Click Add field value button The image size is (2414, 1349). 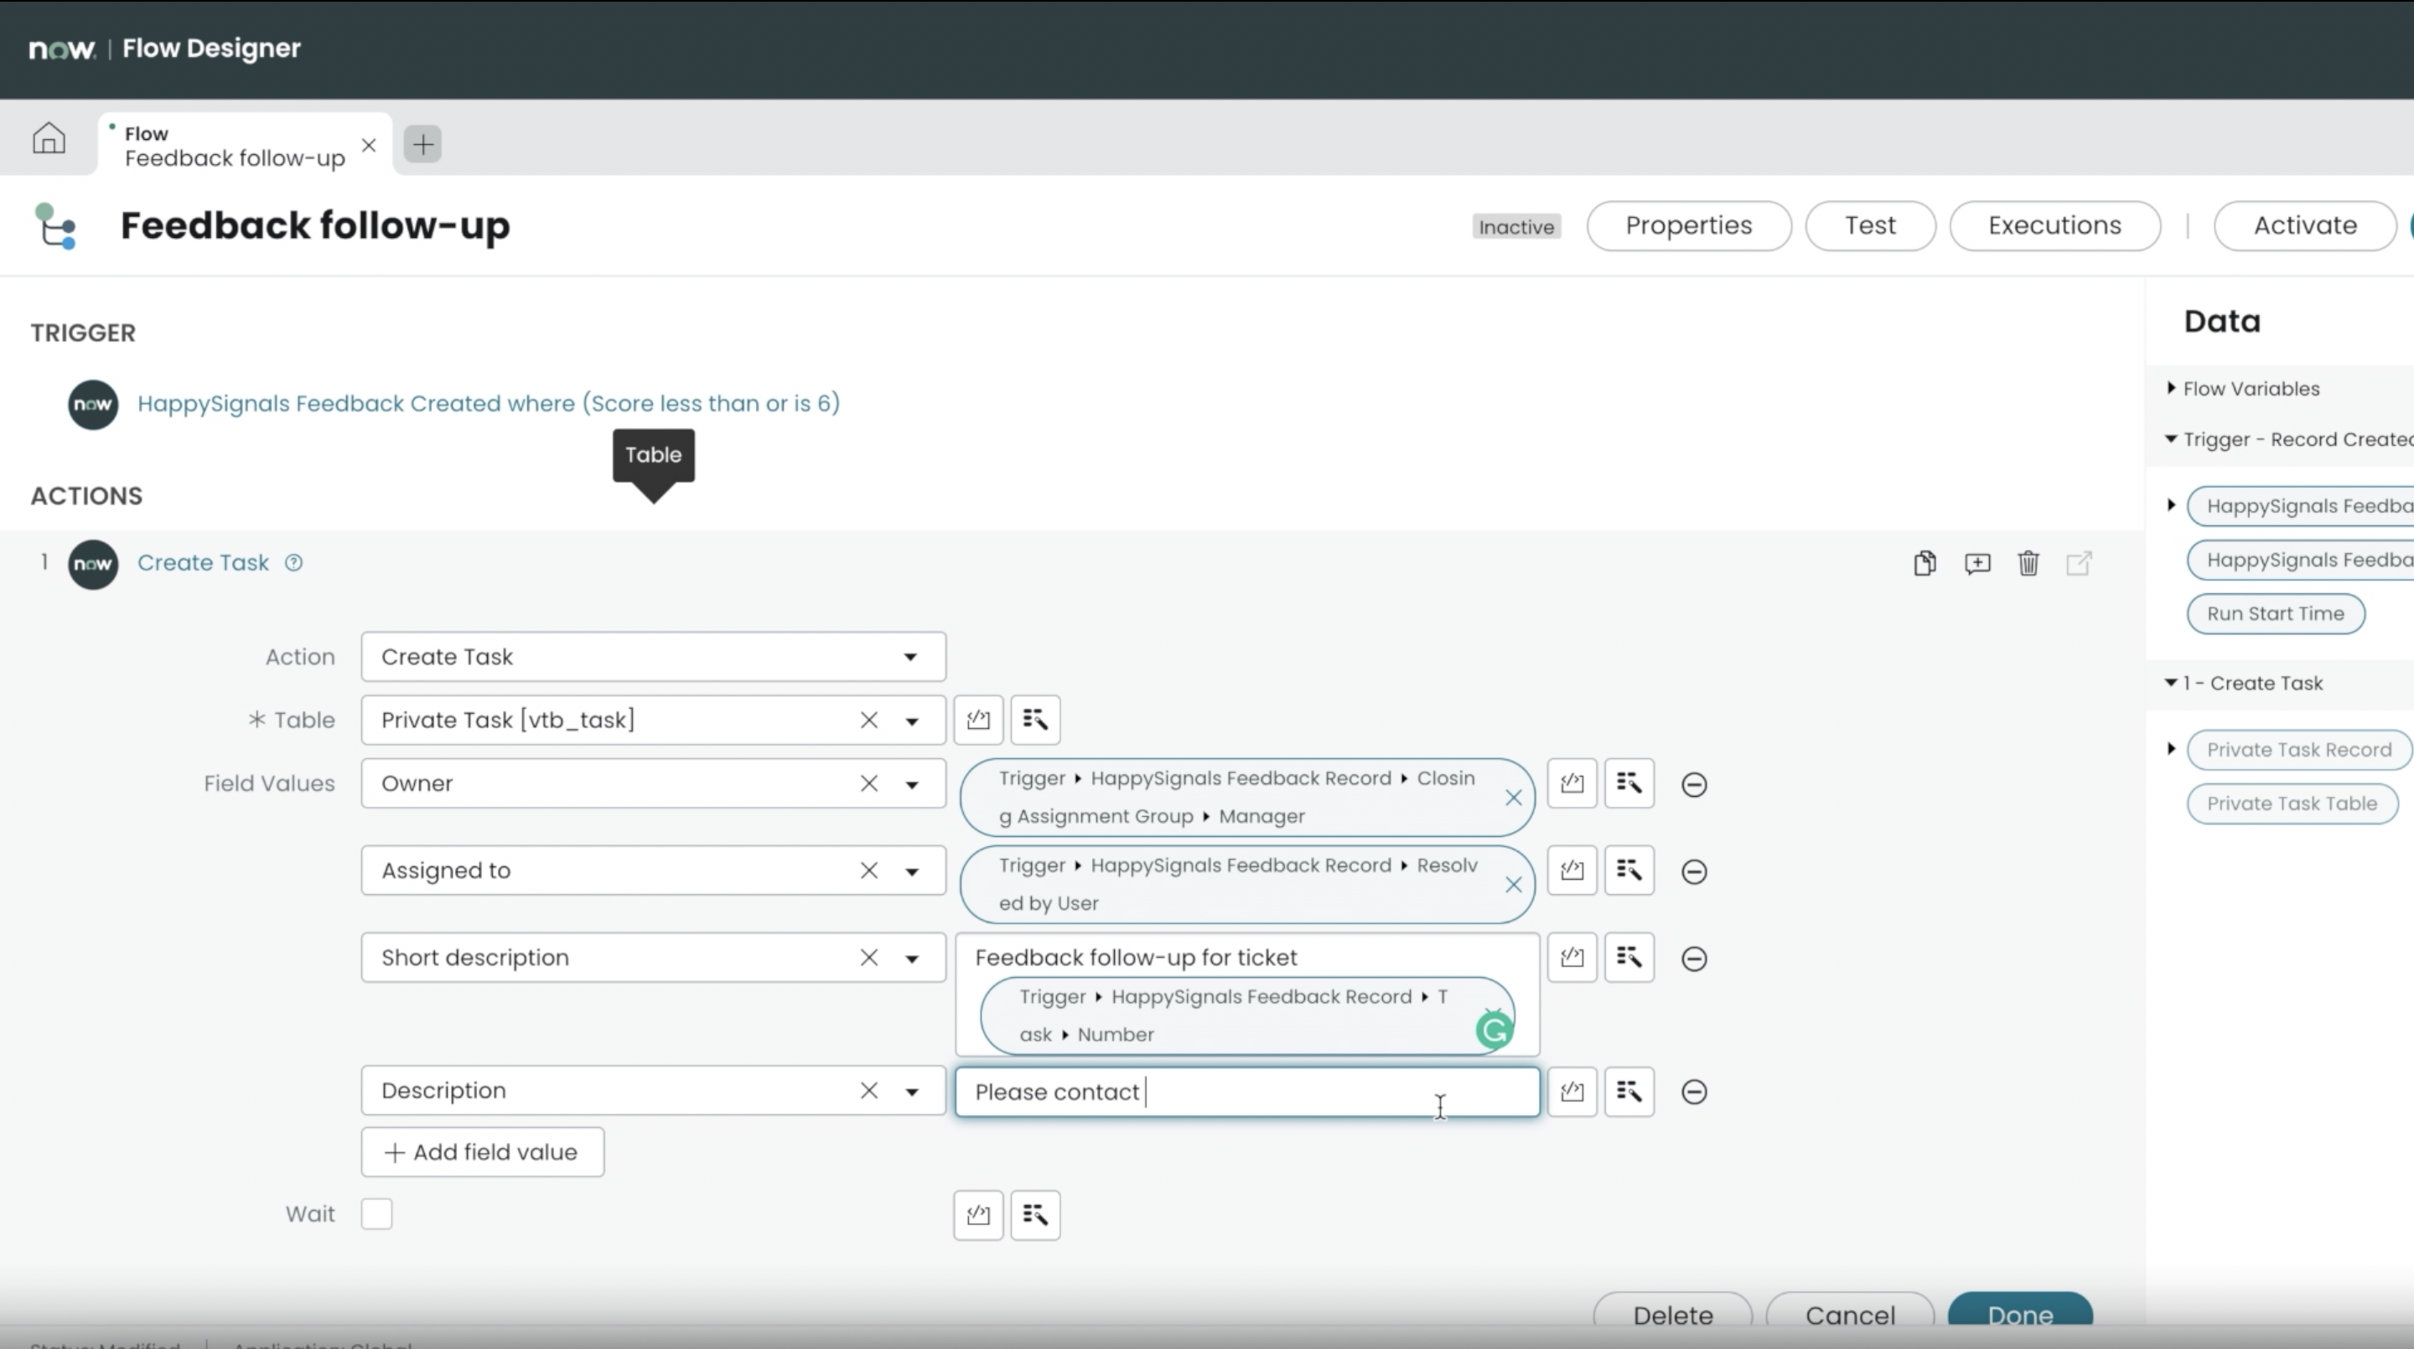(x=481, y=1152)
